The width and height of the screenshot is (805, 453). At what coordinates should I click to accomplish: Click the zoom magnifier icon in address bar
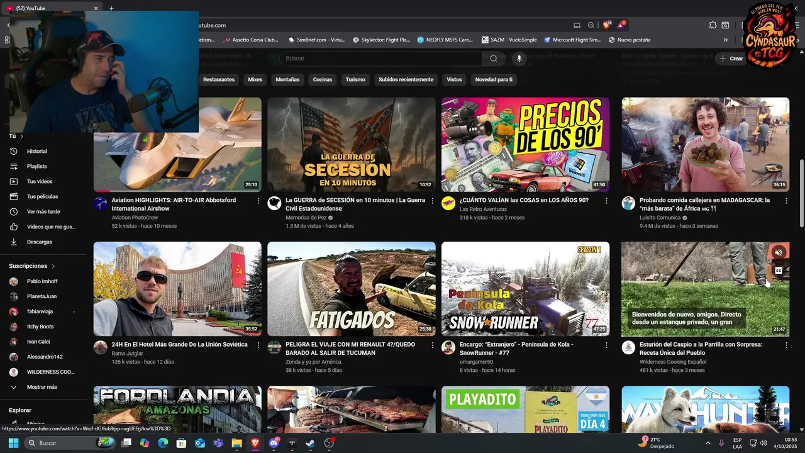coord(591,25)
